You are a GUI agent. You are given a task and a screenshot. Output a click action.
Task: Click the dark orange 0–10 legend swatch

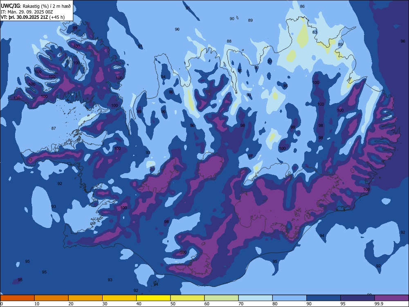pyautogui.click(x=17, y=298)
